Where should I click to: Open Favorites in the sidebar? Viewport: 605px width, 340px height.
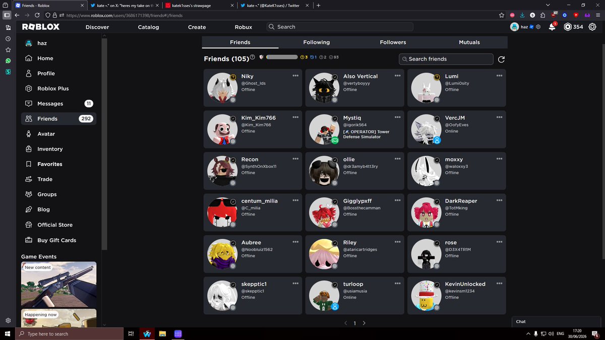pos(59,164)
